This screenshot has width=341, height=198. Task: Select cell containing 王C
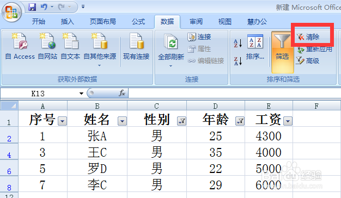tap(97, 151)
